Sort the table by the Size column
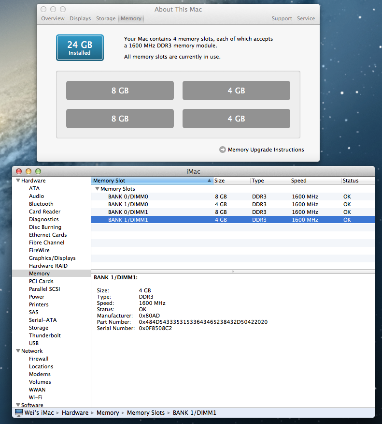382x424 pixels. coord(231,181)
